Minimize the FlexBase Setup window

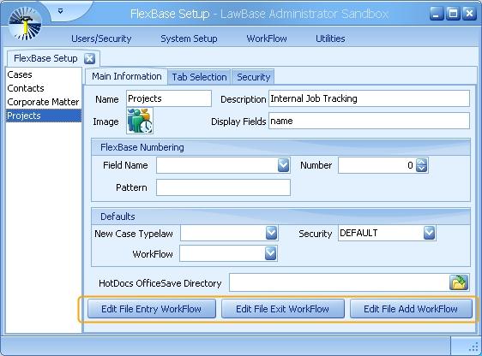click(437, 14)
